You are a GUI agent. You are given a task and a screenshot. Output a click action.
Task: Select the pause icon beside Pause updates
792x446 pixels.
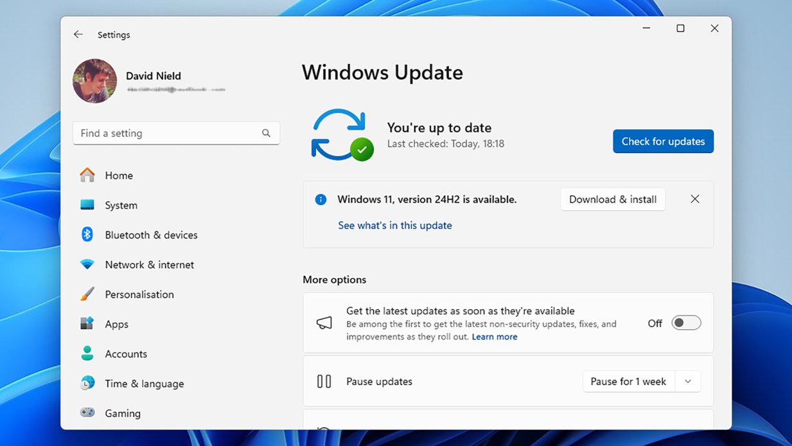coord(324,380)
